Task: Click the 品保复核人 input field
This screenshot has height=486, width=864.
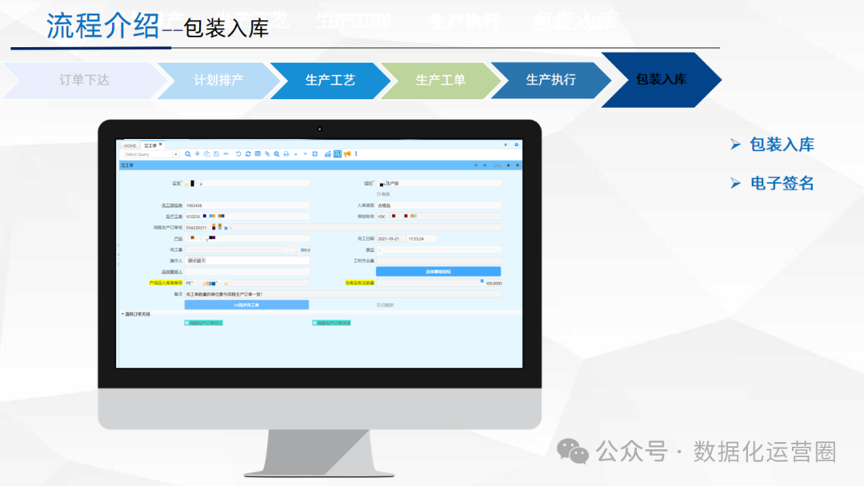Action: (x=247, y=272)
